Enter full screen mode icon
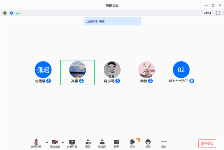Viewport: 224px width, 150px height. (218, 13)
